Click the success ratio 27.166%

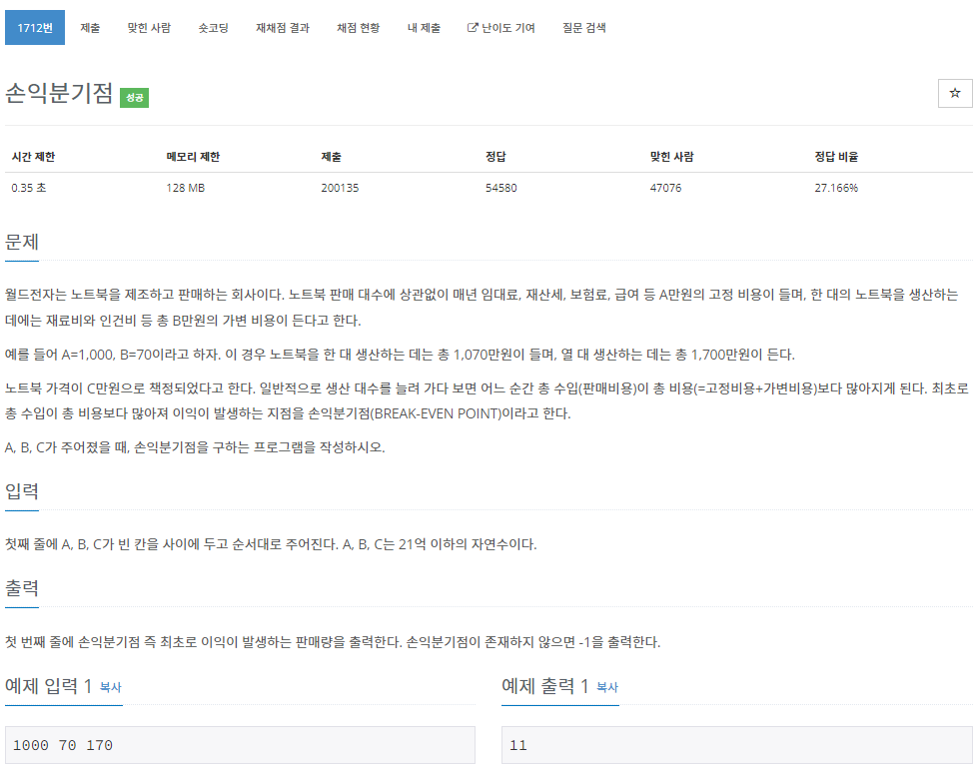click(x=836, y=188)
